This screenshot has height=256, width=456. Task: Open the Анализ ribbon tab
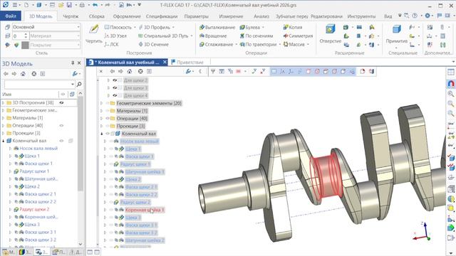261,16
